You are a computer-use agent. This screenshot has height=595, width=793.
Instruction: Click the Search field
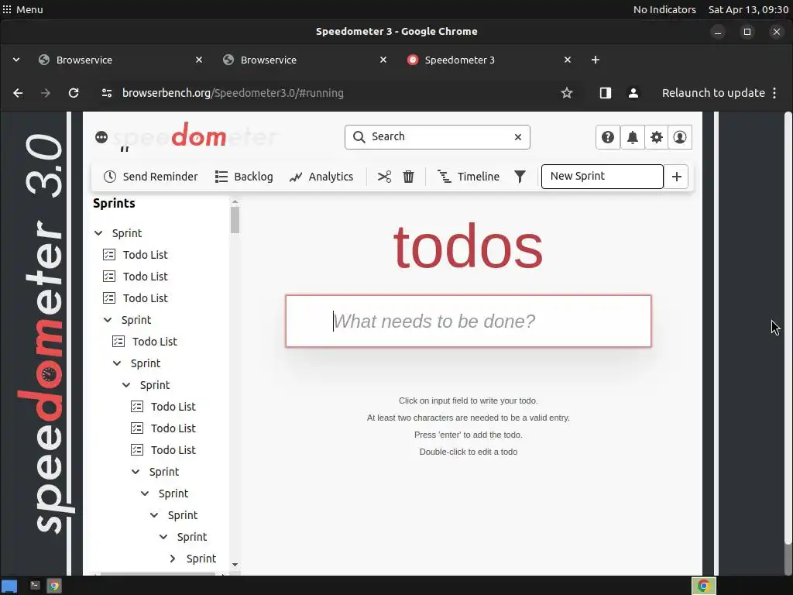[x=438, y=137]
